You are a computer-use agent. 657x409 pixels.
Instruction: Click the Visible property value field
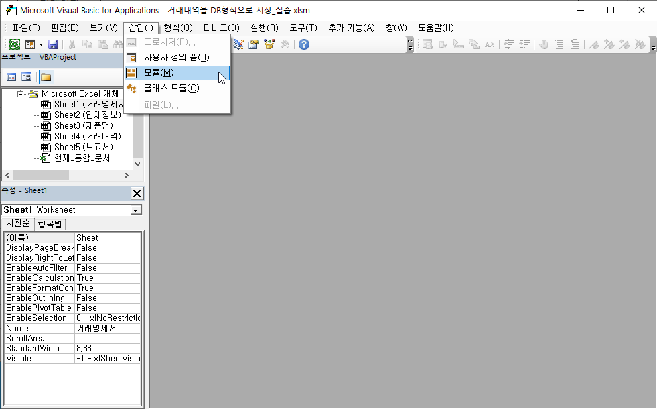tap(108, 359)
